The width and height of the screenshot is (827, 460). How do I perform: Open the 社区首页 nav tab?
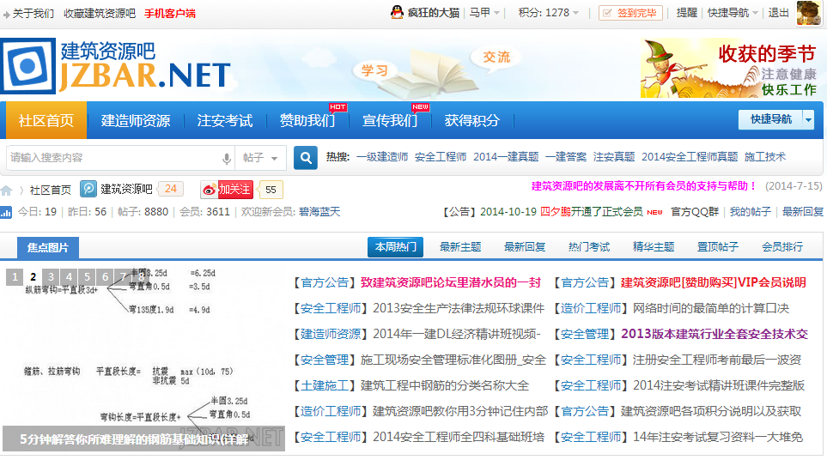(46, 120)
